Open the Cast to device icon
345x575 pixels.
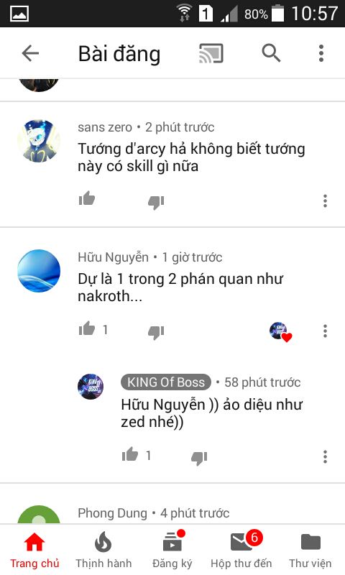pyautogui.click(x=211, y=53)
